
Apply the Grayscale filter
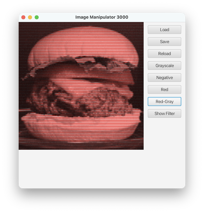tap(164, 66)
